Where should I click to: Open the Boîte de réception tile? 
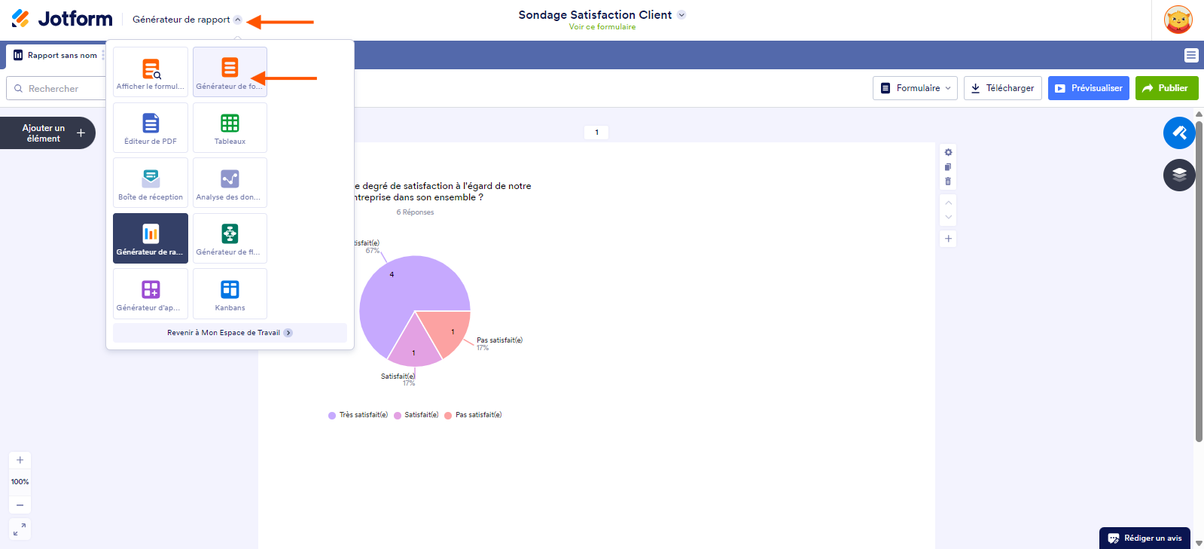(x=151, y=183)
